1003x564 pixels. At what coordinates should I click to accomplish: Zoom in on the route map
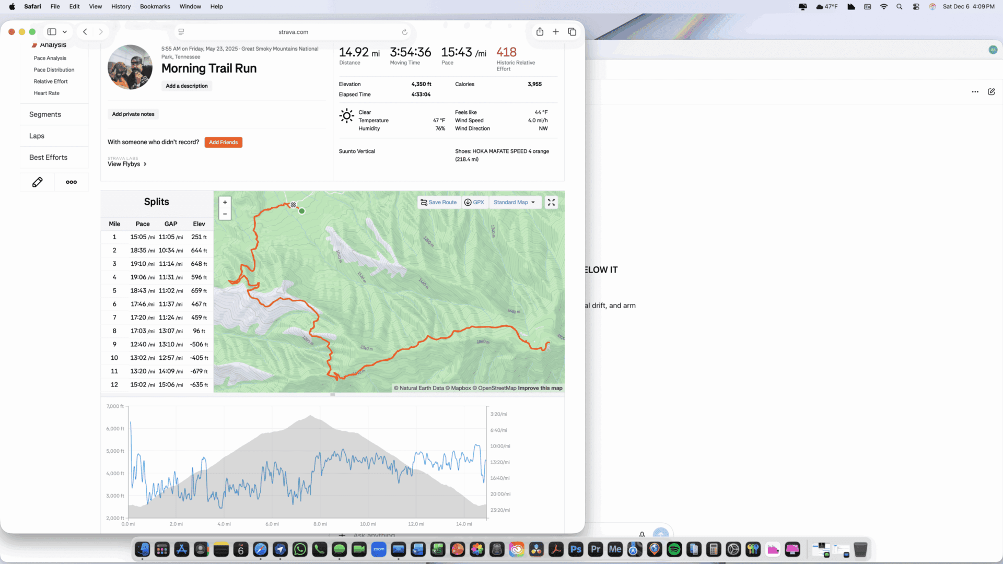(225, 203)
